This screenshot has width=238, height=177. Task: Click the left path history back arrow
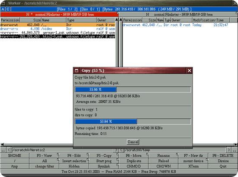[9, 150]
